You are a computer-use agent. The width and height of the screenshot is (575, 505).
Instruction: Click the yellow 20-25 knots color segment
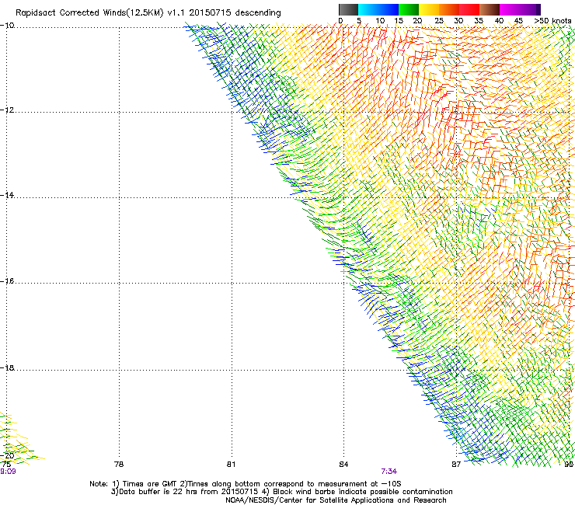pyautogui.click(x=429, y=9)
